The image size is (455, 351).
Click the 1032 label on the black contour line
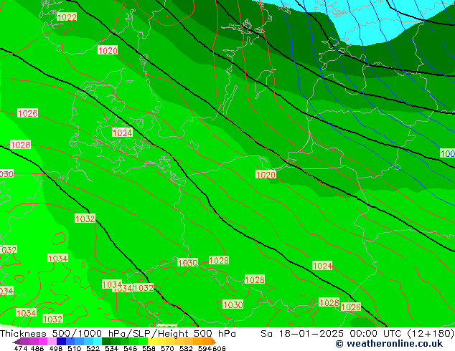[85, 218]
